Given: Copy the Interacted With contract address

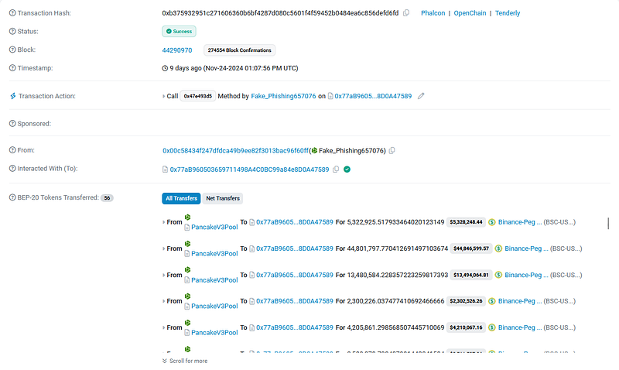Looking at the screenshot, I should point(336,169).
